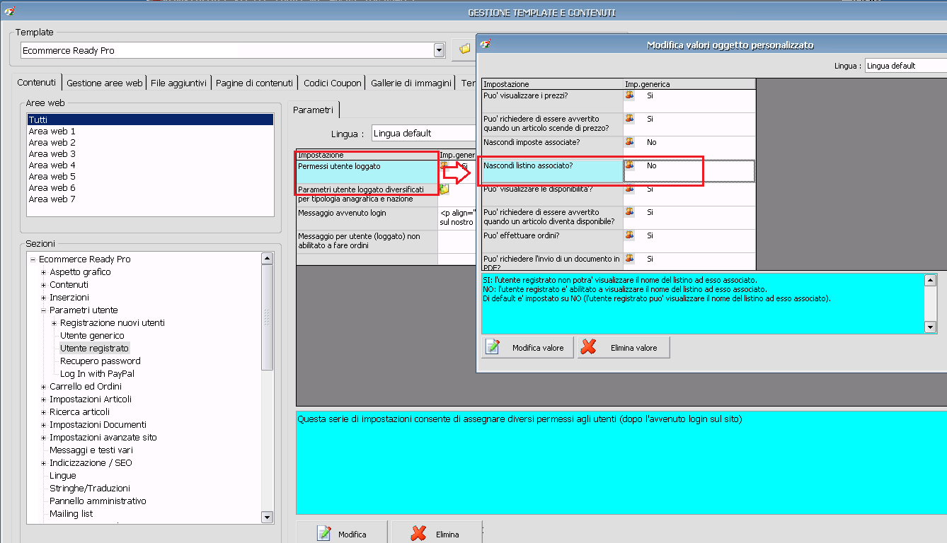Click the folder icon beside the Template dropdown

(464, 49)
